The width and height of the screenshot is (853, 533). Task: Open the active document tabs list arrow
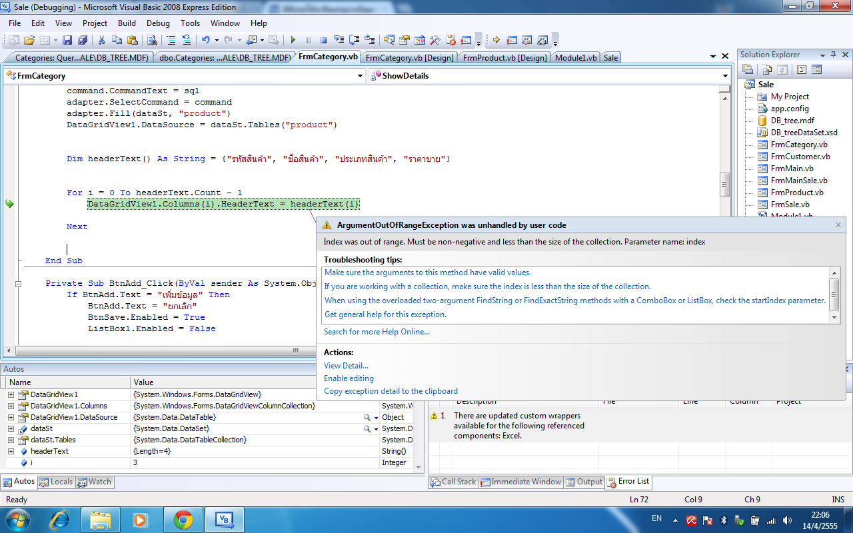(x=713, y=57)
